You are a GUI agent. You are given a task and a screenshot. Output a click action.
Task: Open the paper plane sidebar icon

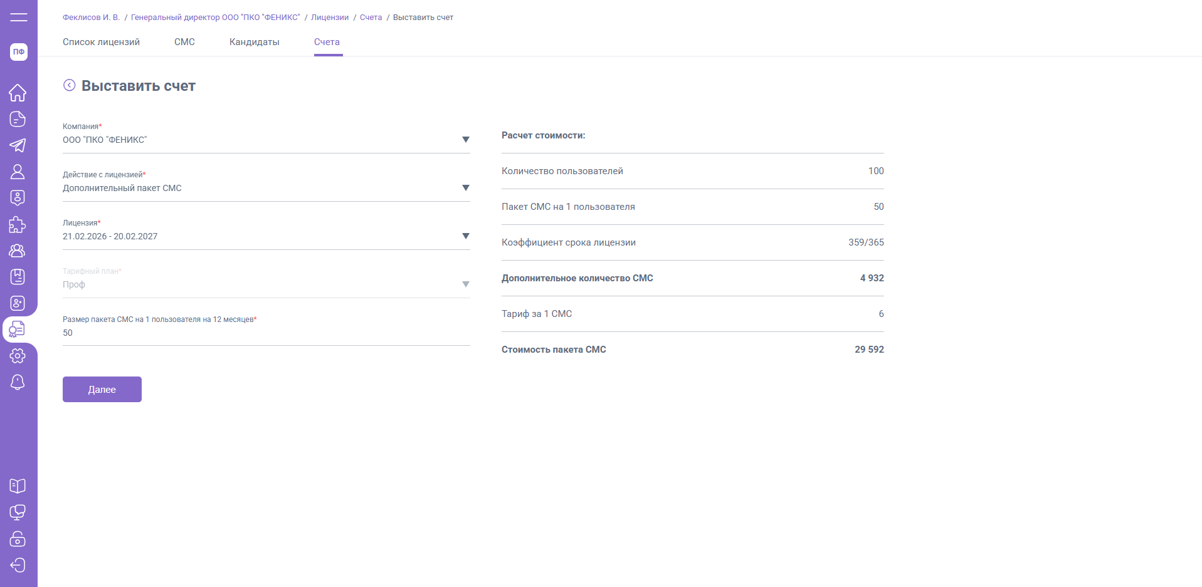pyautogui.click(x=18, y=145)
